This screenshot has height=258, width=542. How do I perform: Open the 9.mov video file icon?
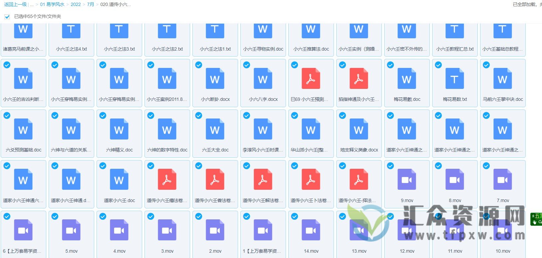406,180
